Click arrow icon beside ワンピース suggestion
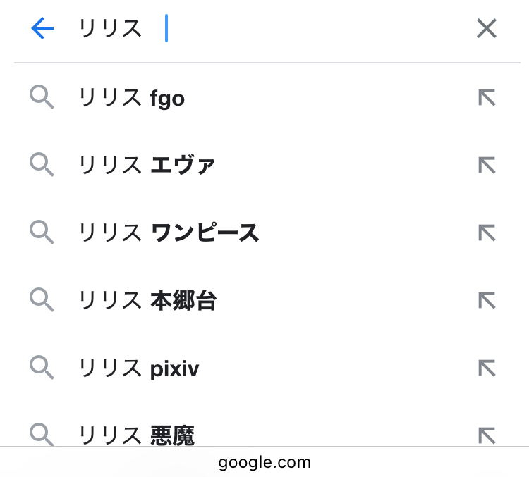 (x=487, y=233)
